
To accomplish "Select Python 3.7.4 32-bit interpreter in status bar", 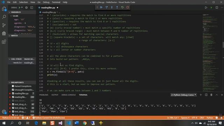I will (x=11, y=118).
